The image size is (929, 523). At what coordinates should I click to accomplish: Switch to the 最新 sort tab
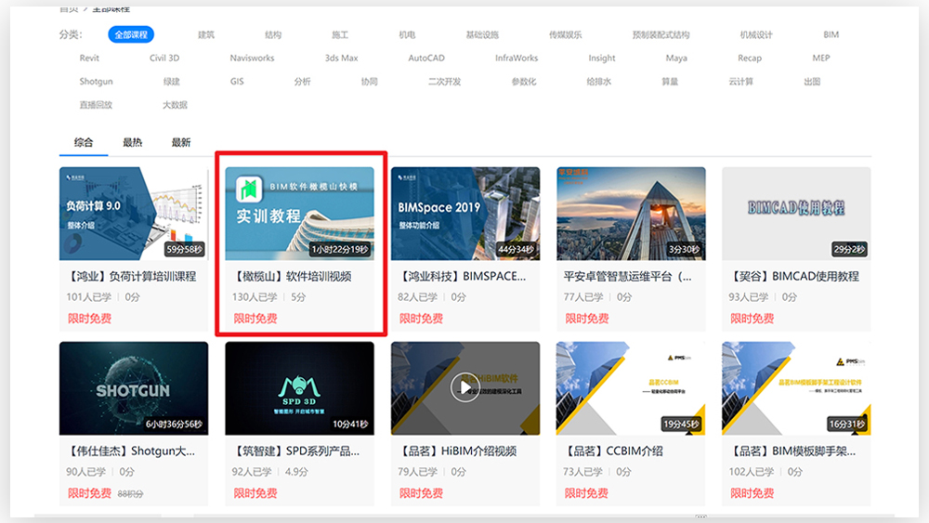pos(181,142)
